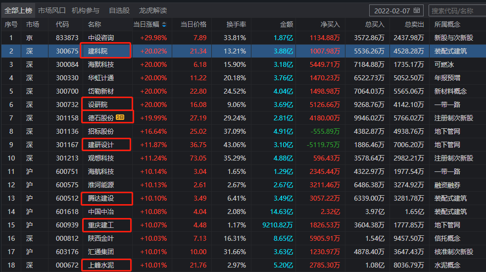This screenshot has height=272, width=486.
Task: Select stock name 建研设计
Action: click(101, 145)
